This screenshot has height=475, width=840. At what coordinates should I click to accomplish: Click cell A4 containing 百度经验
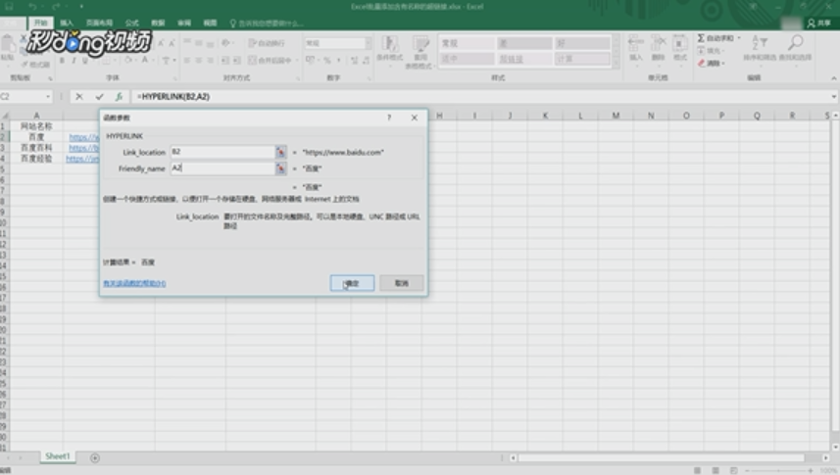[36, 159]
